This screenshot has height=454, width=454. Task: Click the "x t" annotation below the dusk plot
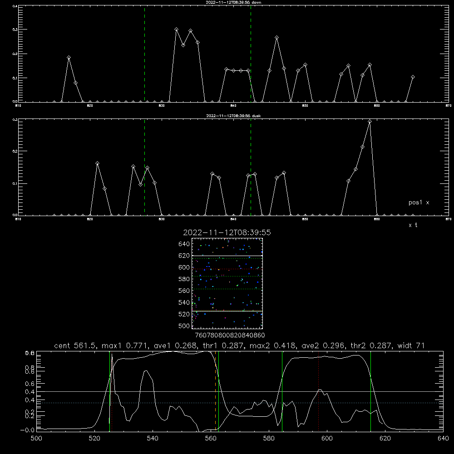click(x=413, y=225)
